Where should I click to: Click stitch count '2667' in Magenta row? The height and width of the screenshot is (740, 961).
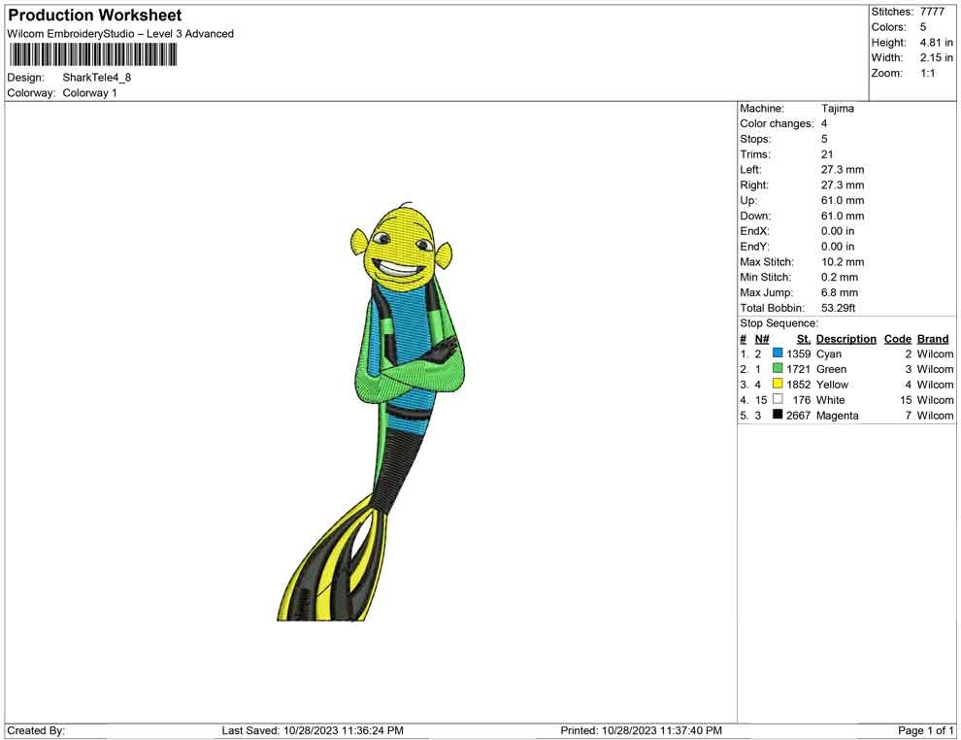799,415
